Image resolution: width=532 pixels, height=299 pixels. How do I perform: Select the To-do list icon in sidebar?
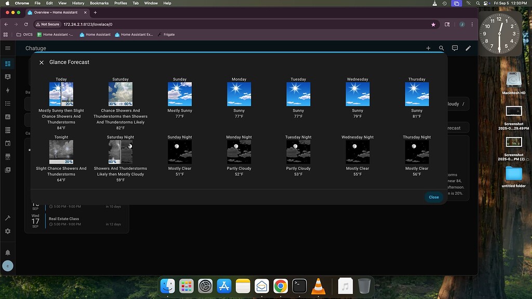(7, 103)
